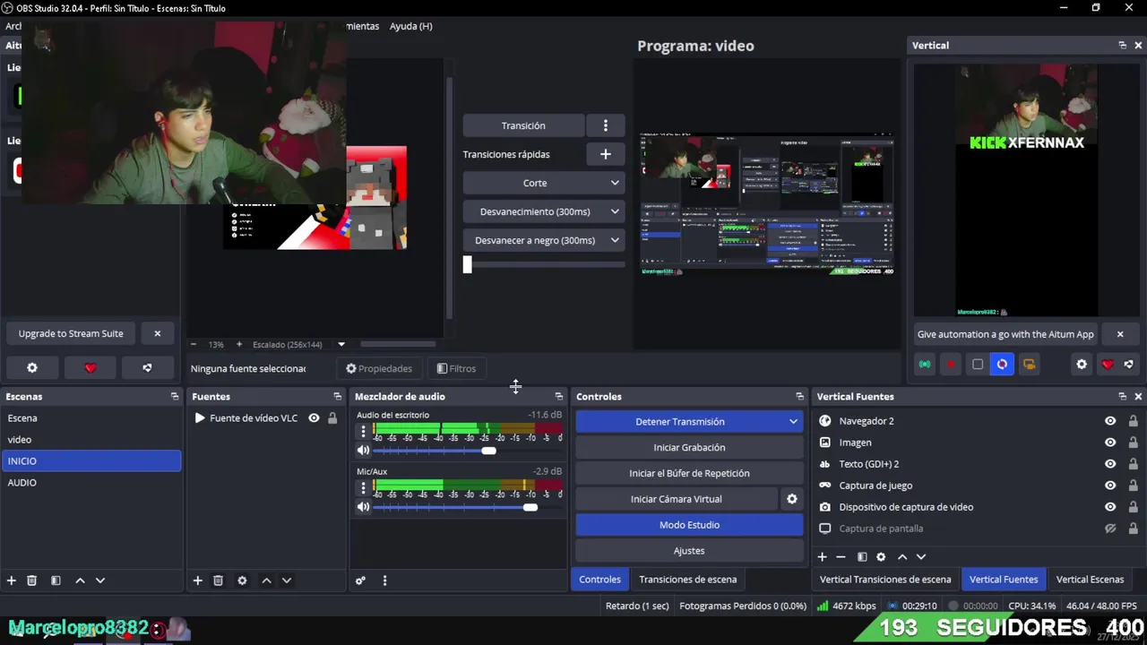Remove source with minus in Vertical Fuentes
Viewport: 1147px width, 645px height.
tap(841, 557)
